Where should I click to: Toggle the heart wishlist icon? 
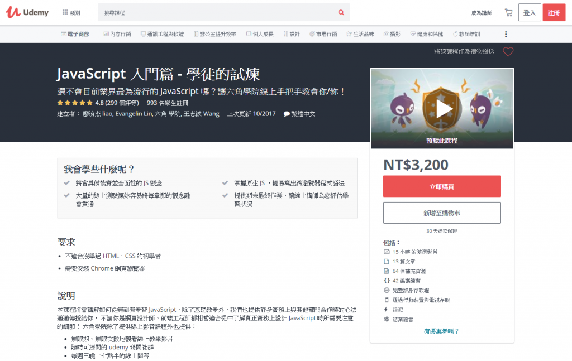click(x=508, y=52)
